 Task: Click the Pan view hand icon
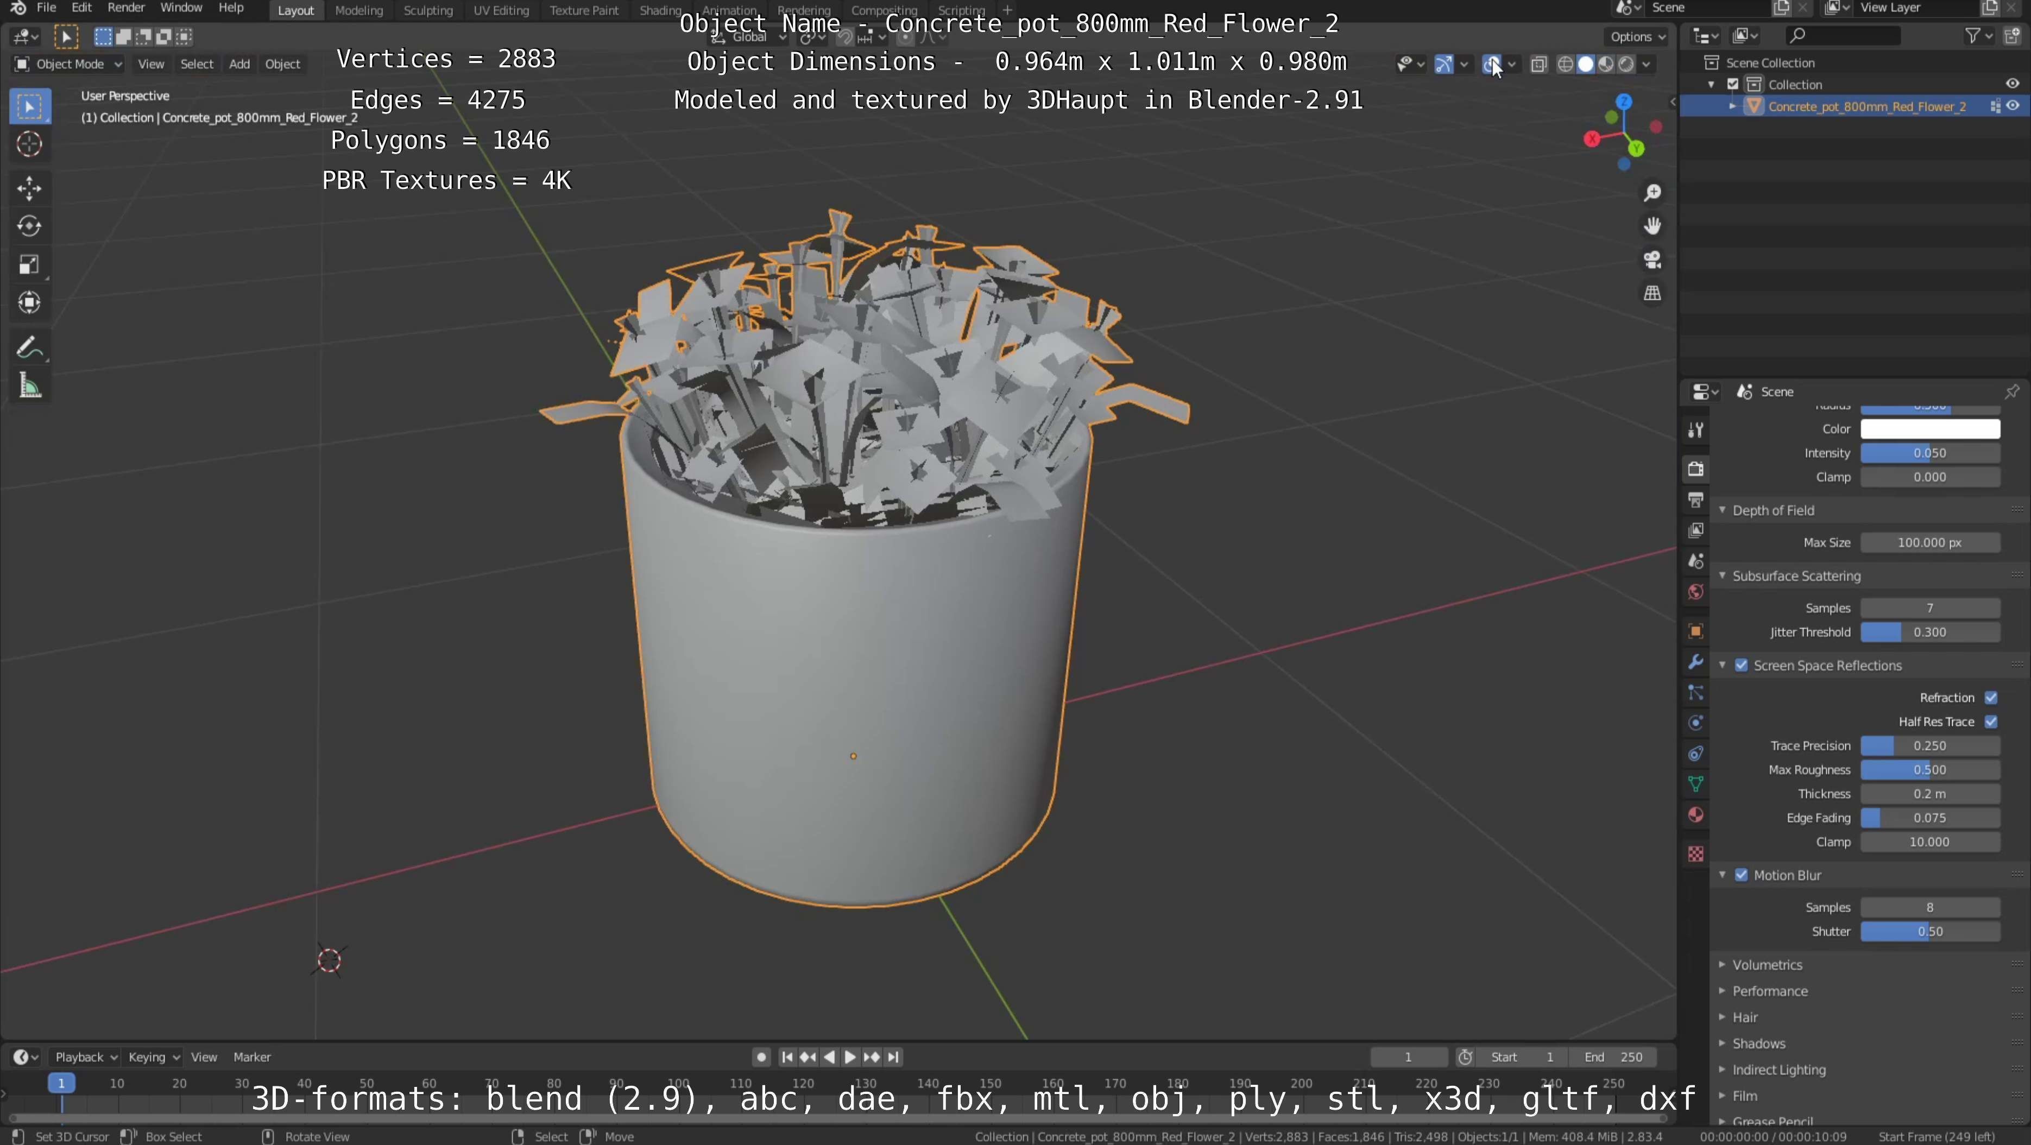(1652, 226)
